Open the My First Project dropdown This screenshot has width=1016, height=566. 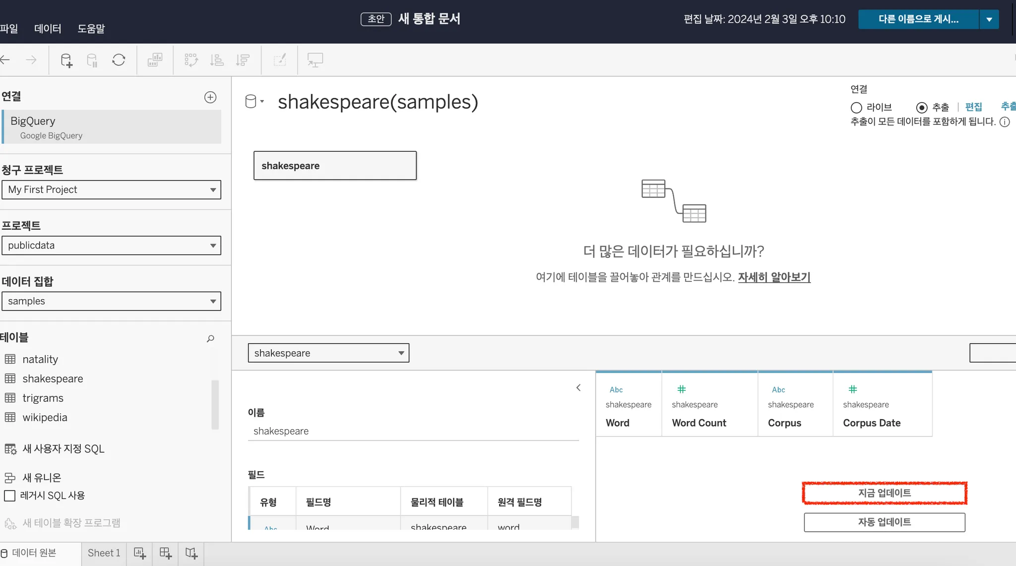click(x=111, y=189)
